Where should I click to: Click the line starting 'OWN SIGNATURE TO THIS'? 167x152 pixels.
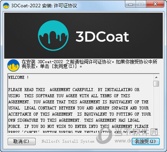(74, 120)
